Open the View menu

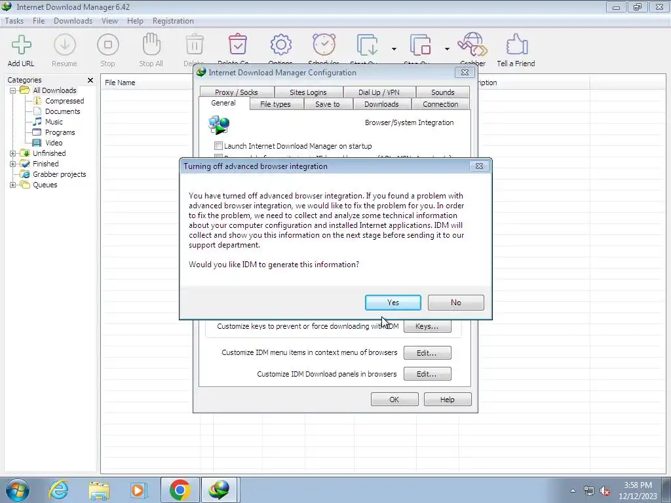pyautogui.click(x=109, y=21)
